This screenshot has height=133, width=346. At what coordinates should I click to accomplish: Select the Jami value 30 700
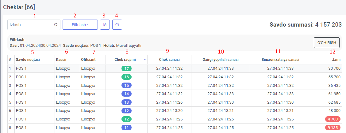coord(334,68)
